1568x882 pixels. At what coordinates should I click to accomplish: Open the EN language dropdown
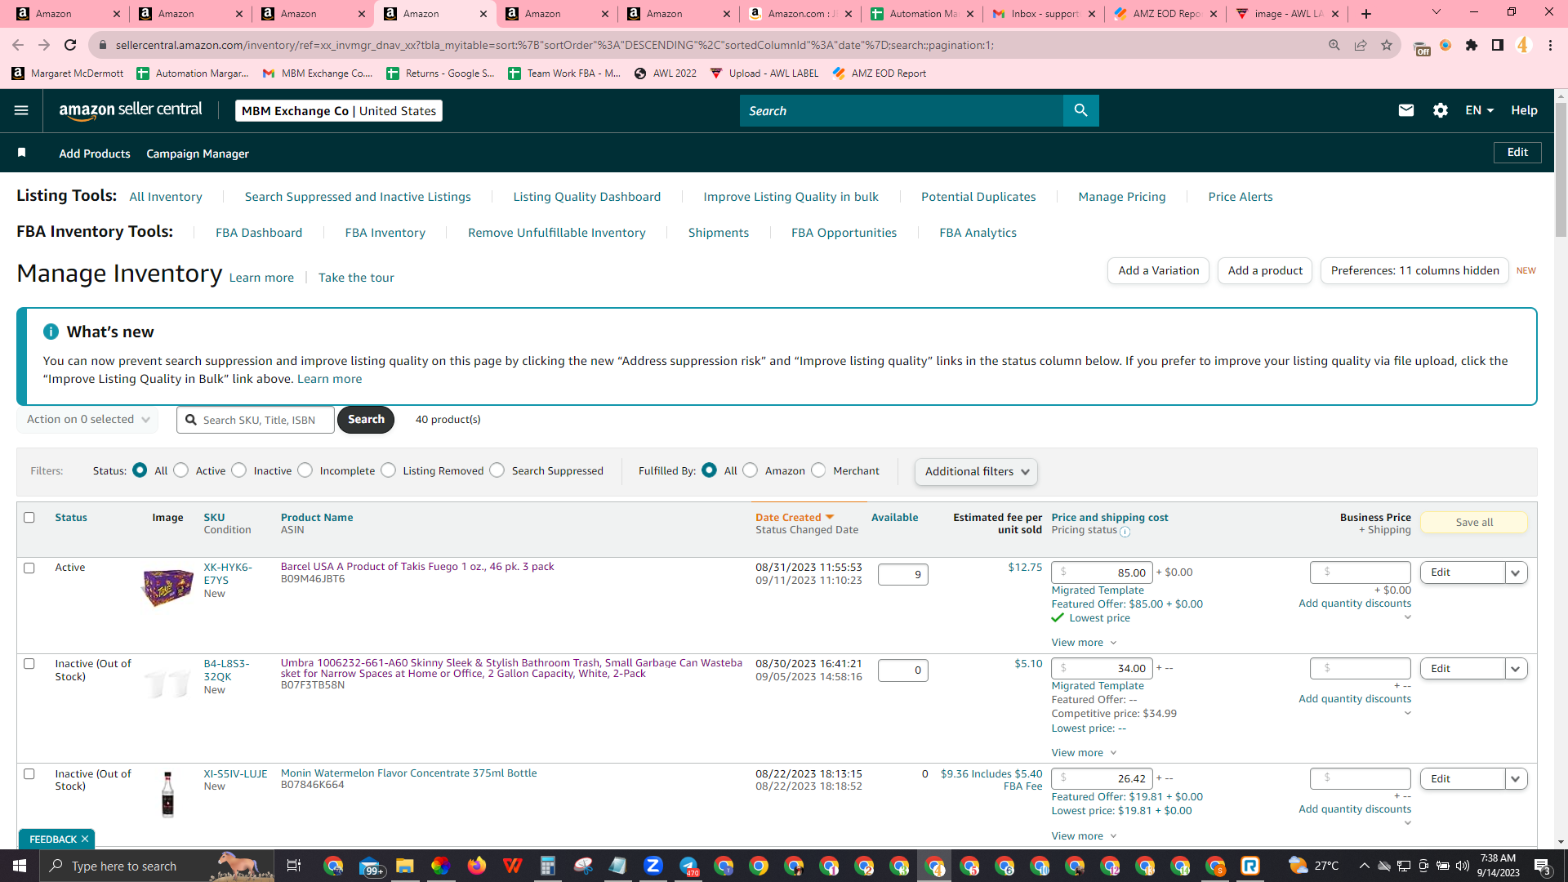click(x=1479, y=110)
